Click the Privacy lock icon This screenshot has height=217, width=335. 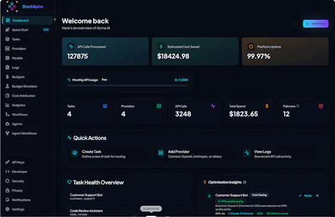7,190
